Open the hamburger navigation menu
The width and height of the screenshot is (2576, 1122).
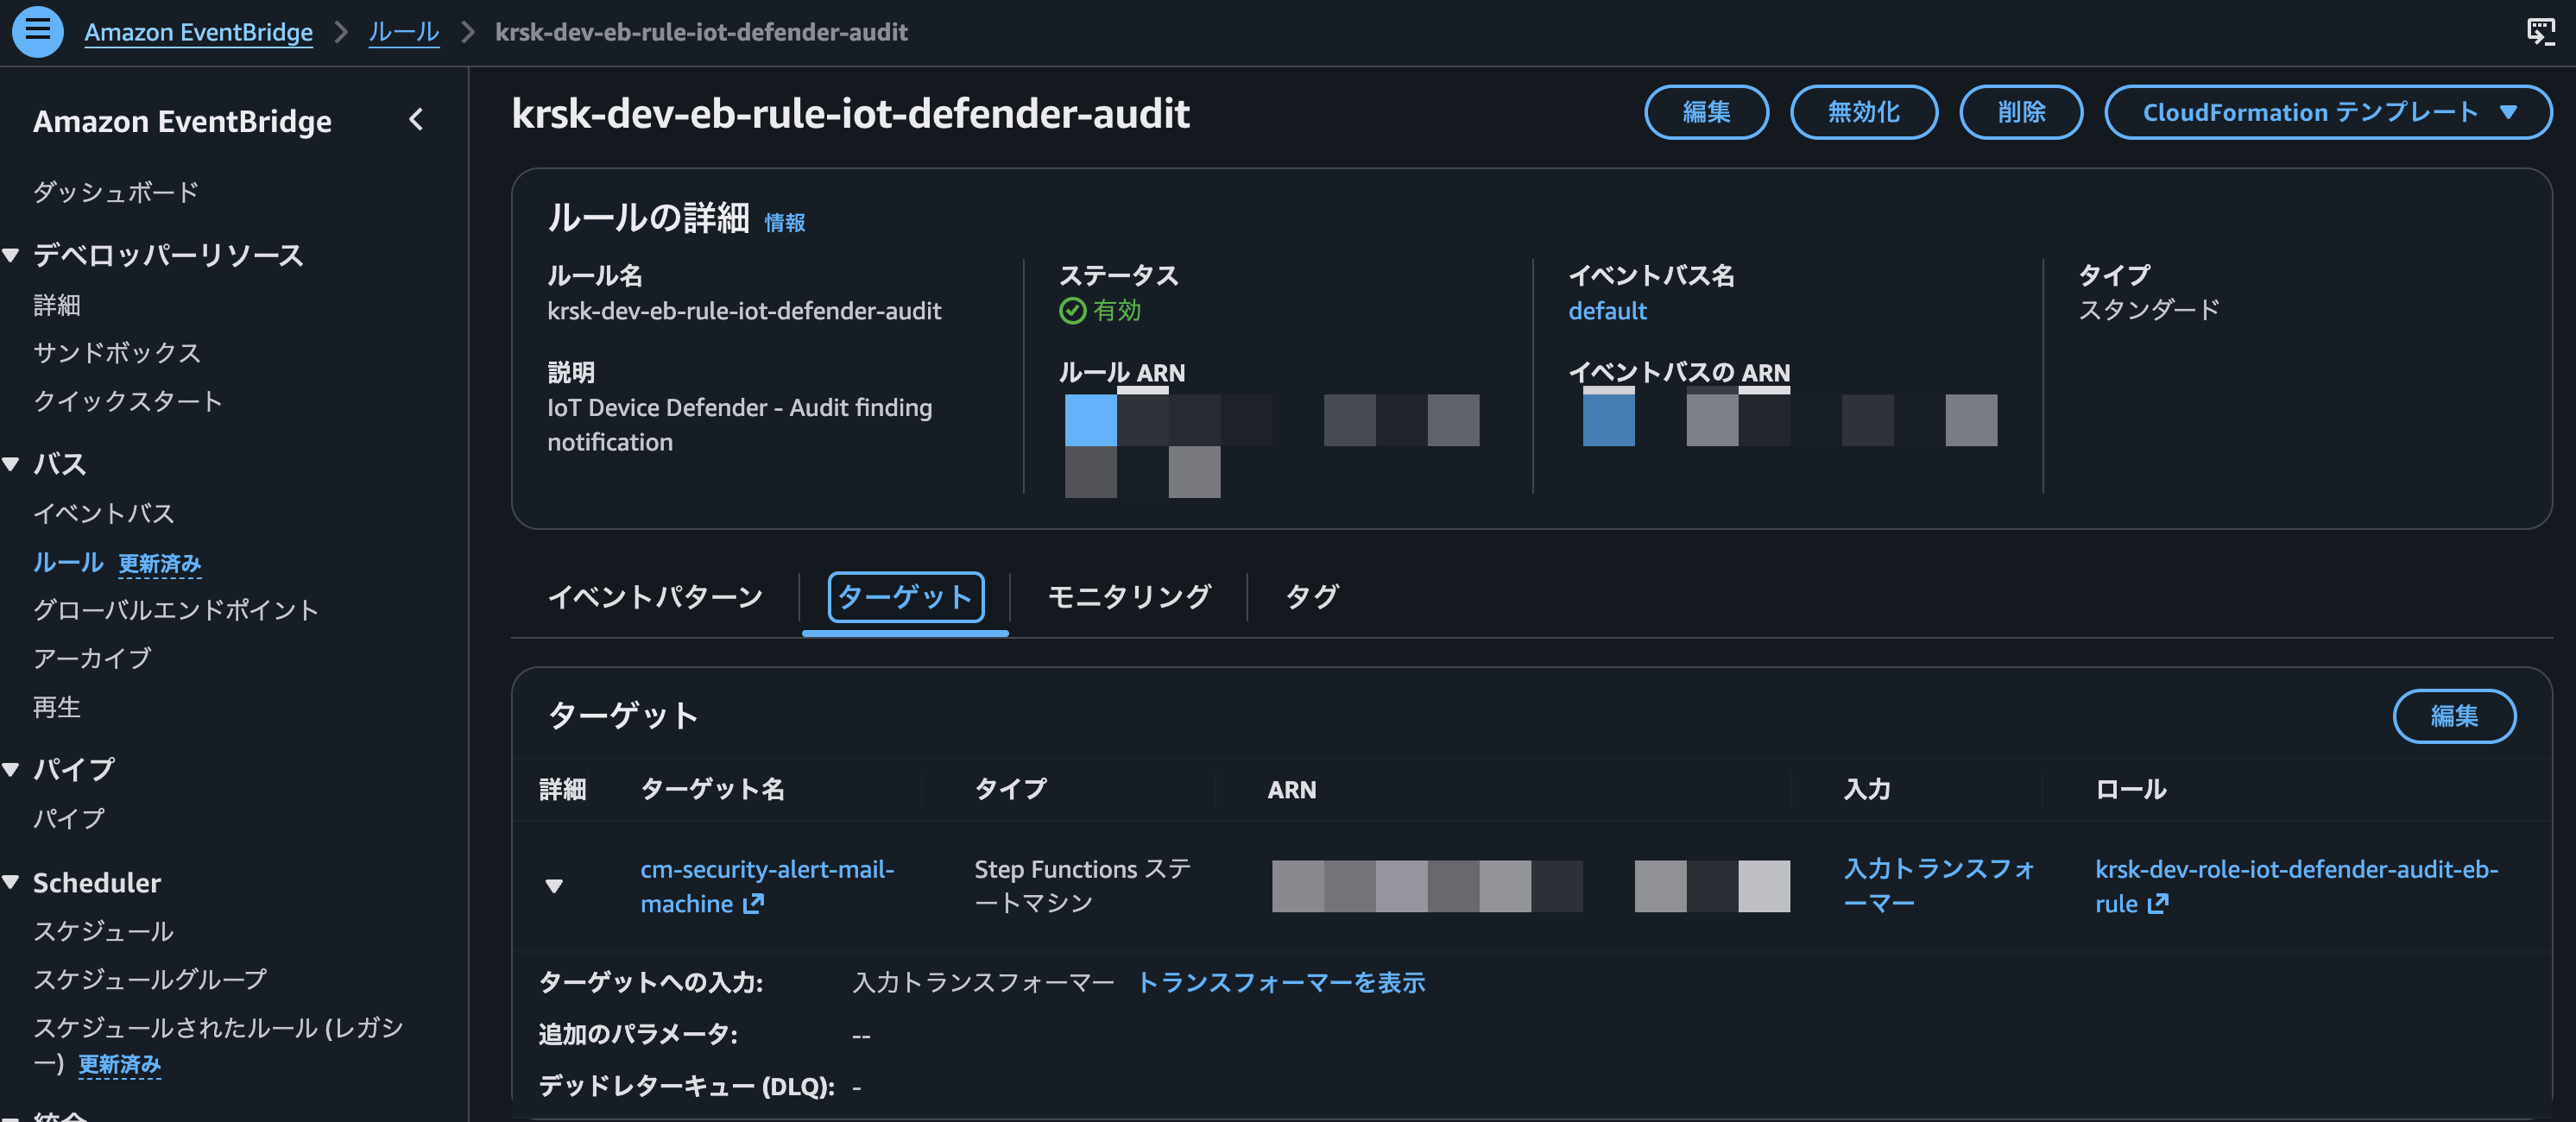coord(37,31)
